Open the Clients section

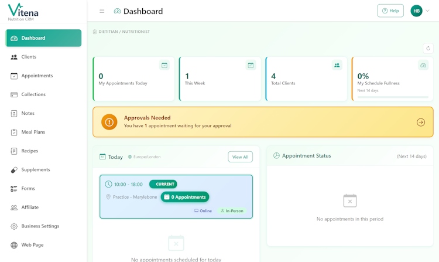(43, 57)
